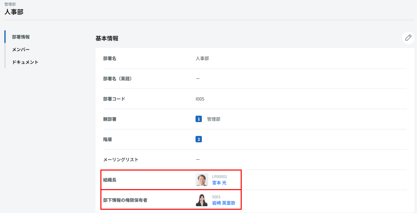Open 宮本 光's profile link
417x213 pixels.
click(219, 183)
